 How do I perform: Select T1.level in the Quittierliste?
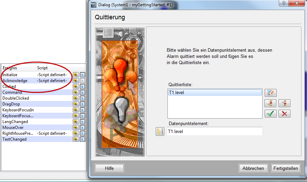point(215,92)
